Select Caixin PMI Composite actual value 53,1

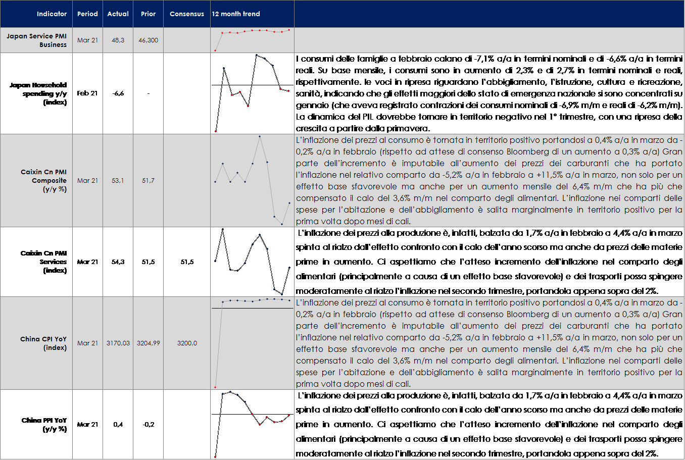(118, 180)
